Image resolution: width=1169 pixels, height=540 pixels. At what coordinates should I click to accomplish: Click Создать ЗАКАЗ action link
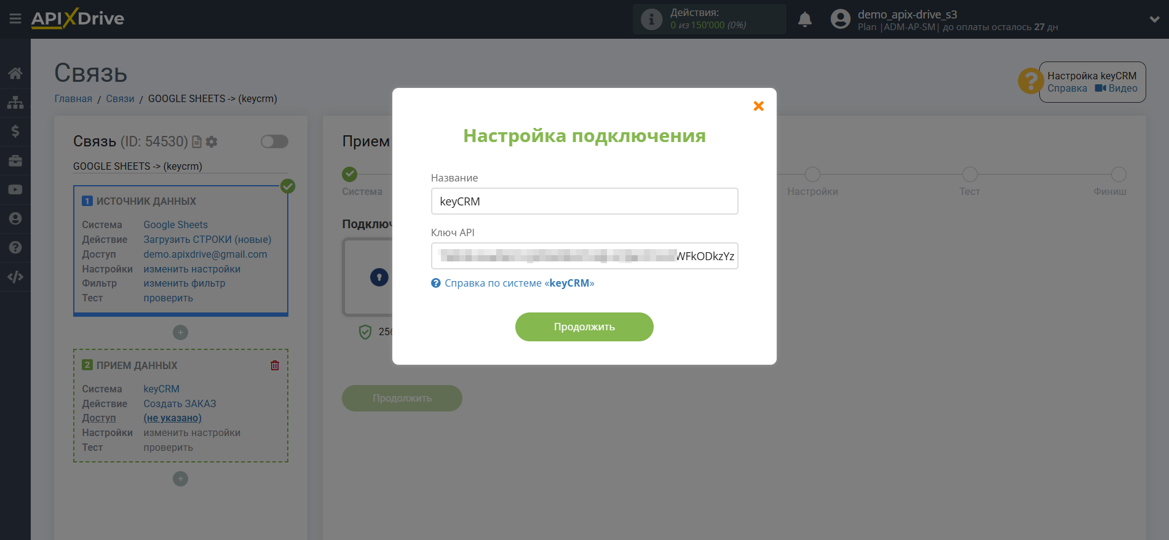pos(180,403)
